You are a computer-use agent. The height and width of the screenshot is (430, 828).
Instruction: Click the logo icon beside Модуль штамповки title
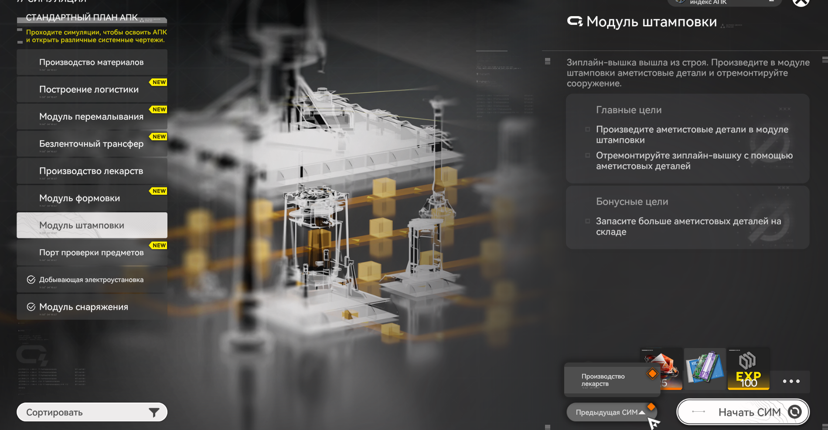point(575,21)
